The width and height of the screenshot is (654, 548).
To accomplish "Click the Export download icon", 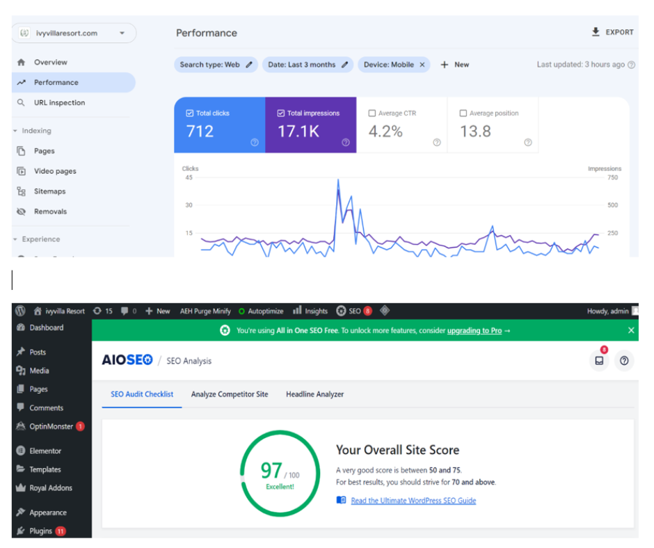I will pyautogui.click(x=596, y=32).
